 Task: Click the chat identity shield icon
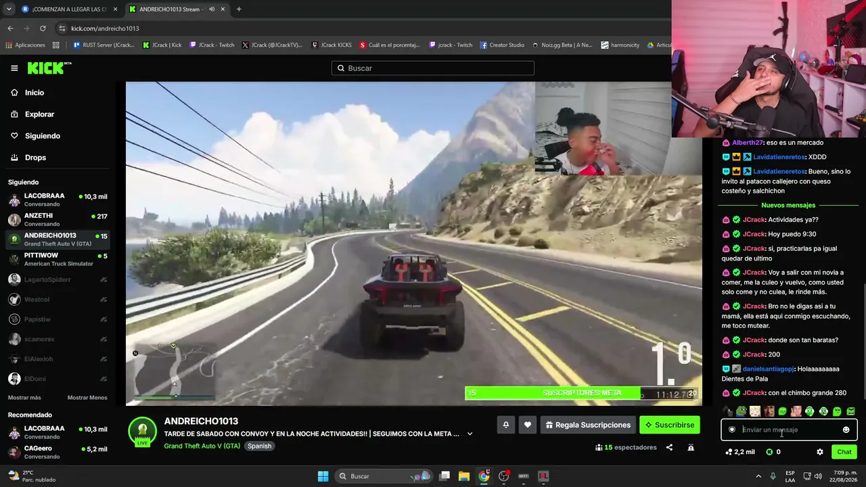732,430
